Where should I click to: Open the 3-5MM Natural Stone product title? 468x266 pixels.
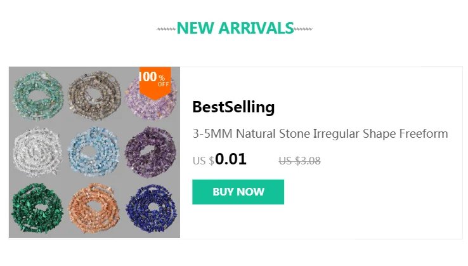[x=320, y=134]
